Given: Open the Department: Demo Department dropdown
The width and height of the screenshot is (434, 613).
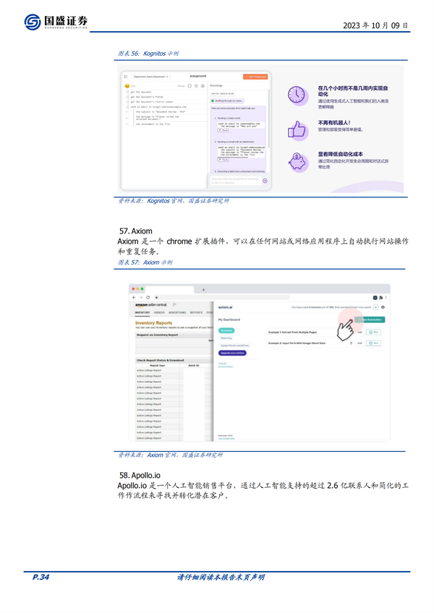Looking at the screenshot, I should click(150, 77).
